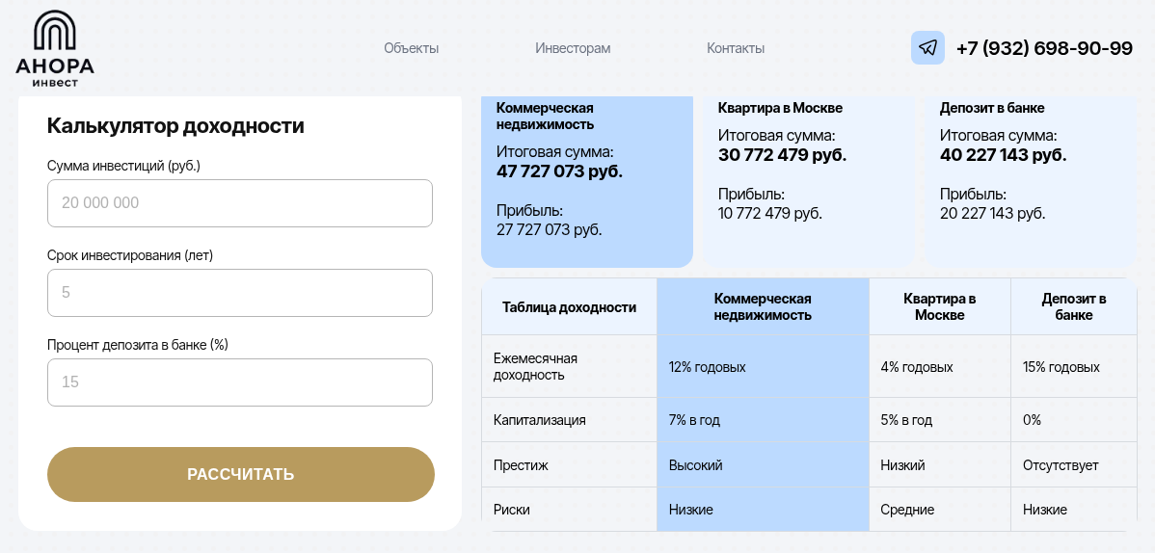Focus the Сумма инвестиций input field

point(239,203)
